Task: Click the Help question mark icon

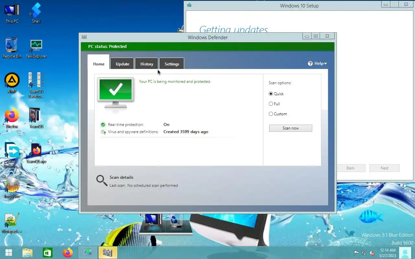Action: (x=310, y=63)
